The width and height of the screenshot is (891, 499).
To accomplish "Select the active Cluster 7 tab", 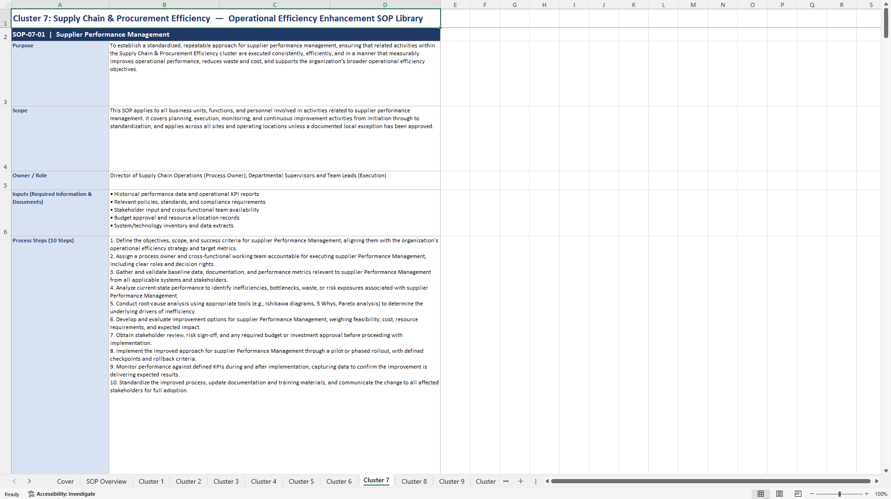I will 377,480.
